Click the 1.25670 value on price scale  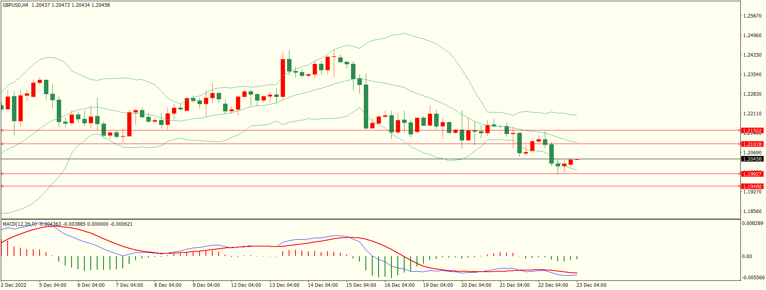point(752,16)
